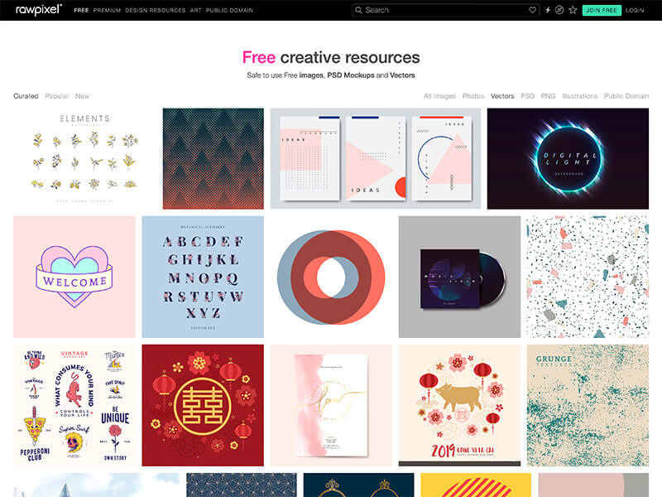This screenshot has width=662, height=497.
Task: Filter by Public Domain
Action: tap(626, 96)
